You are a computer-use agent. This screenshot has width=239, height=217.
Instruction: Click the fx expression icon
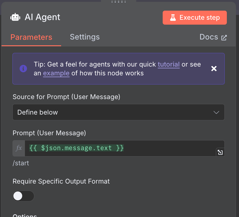click(19, 148)
